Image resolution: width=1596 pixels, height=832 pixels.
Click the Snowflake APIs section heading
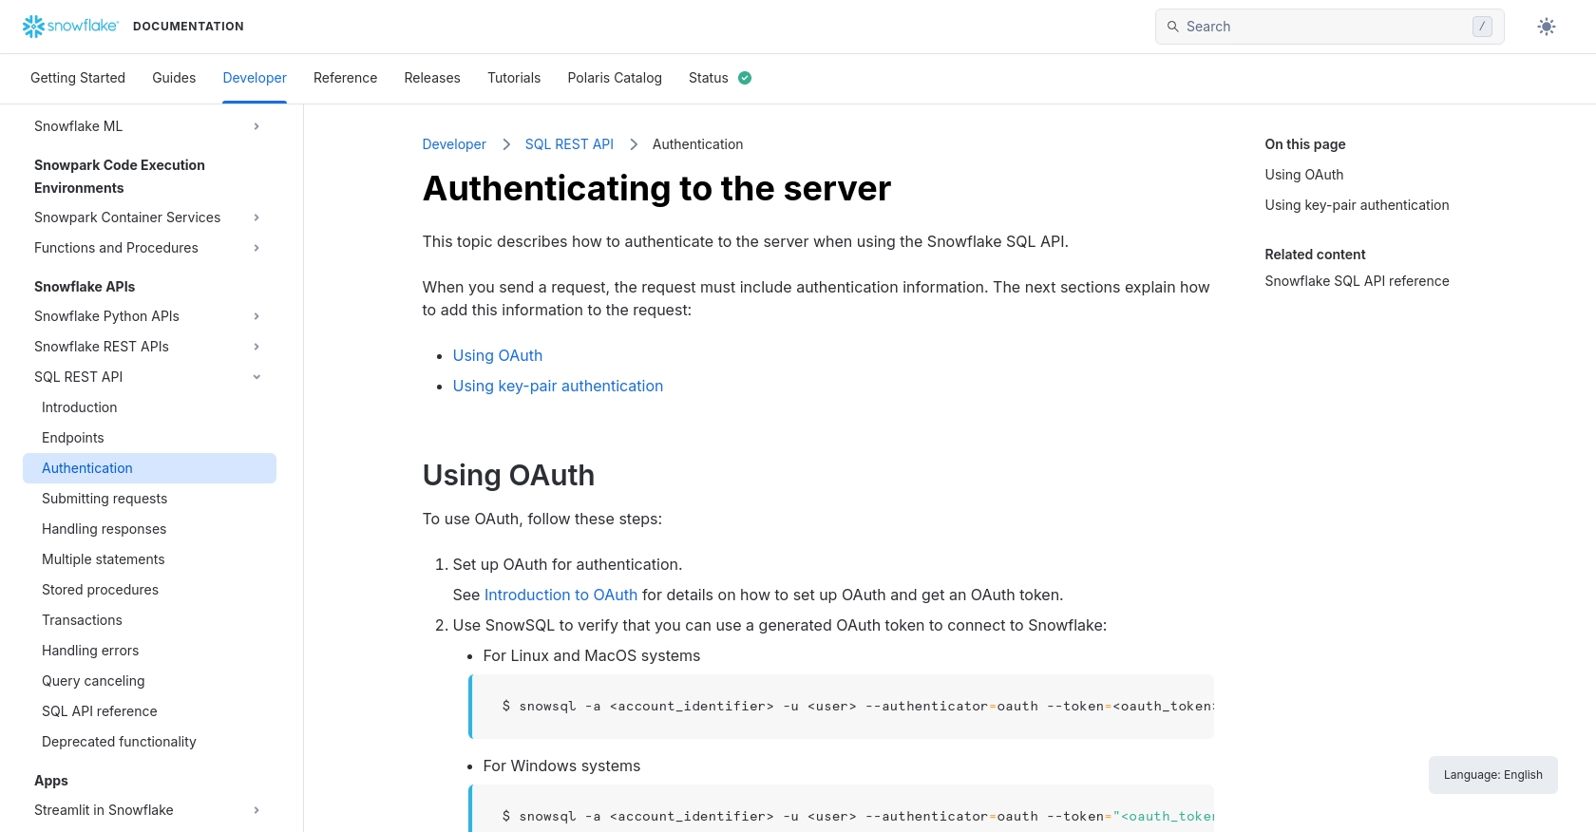tap(85, 287)
